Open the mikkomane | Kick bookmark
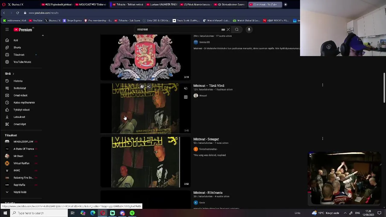 tap(15, 20)
